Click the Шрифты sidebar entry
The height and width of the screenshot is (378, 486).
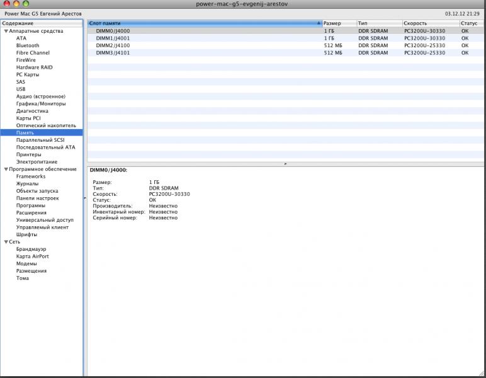26,234
